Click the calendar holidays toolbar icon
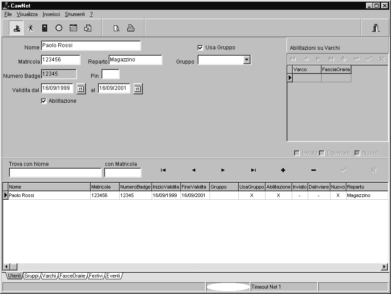This screenshot has width=391, height=294. (x=73, y=28)
